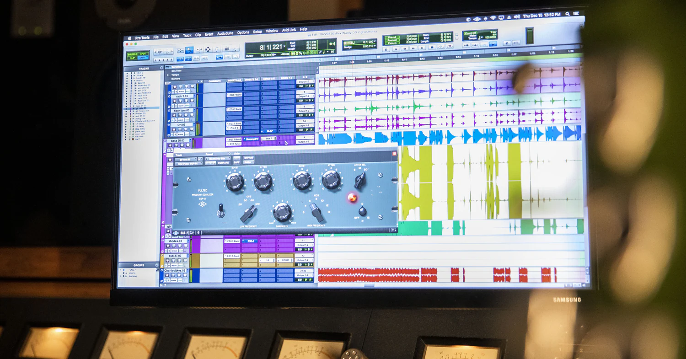Select the Trim tool
Image resolution: width=686 pixels, height=359 pixels.
[199, 49]
